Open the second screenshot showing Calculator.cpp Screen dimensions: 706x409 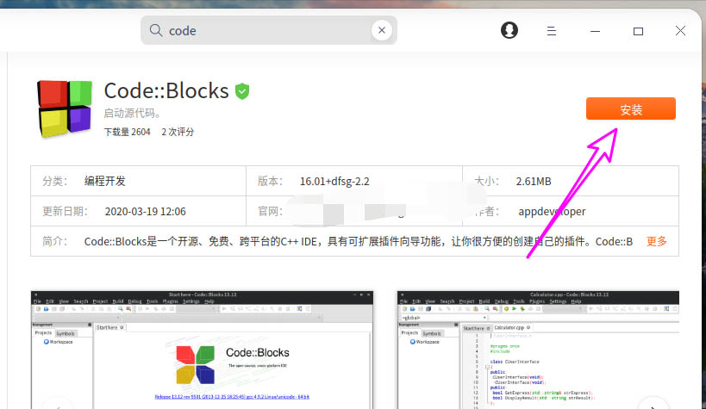[537, 350]
